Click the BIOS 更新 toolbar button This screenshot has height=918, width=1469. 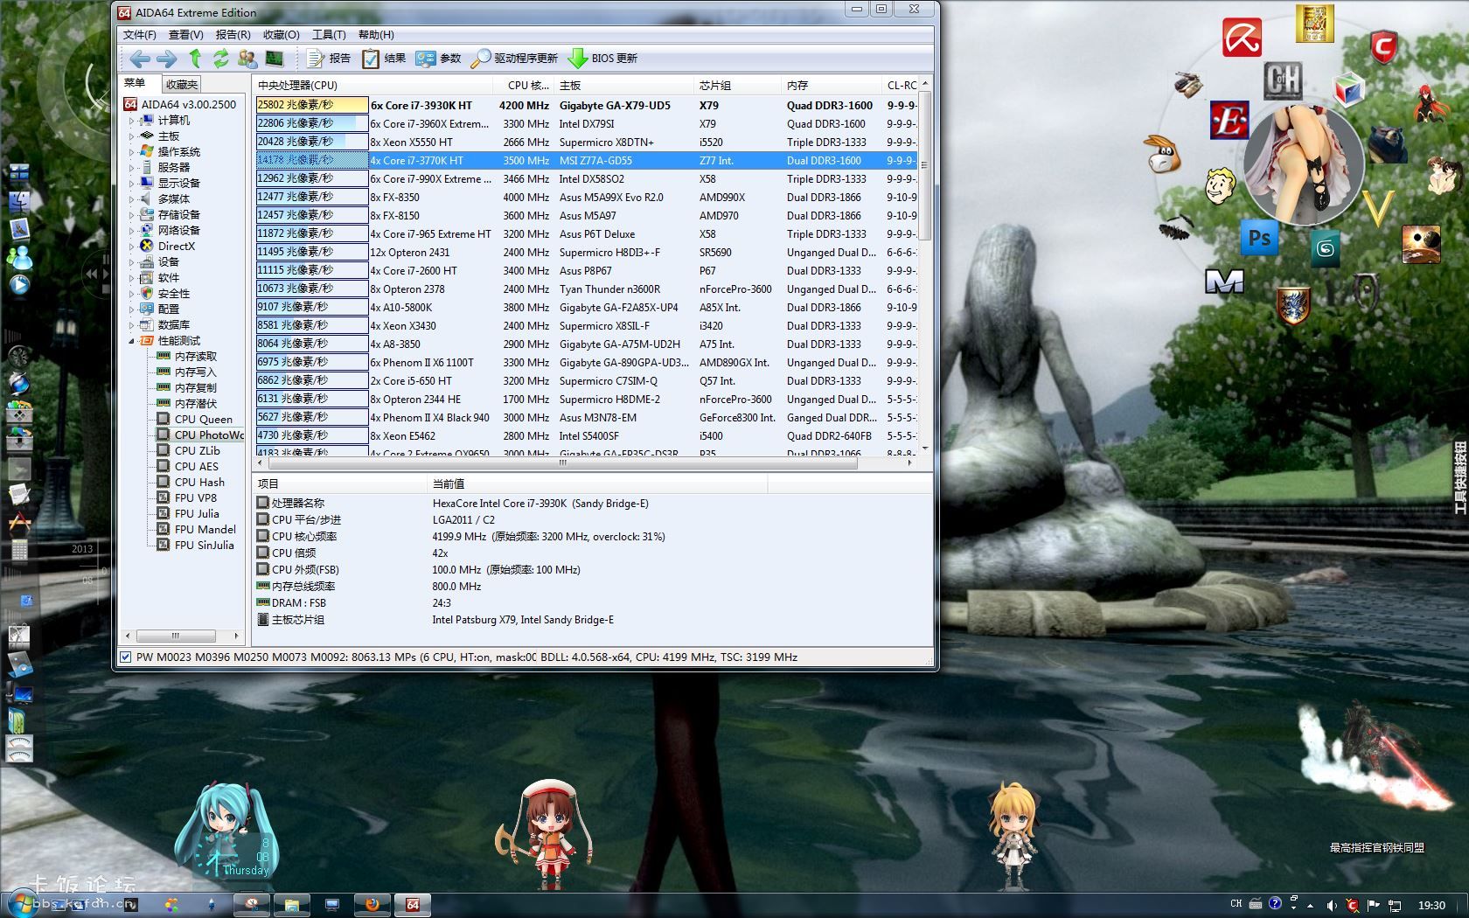coord(603,59)
